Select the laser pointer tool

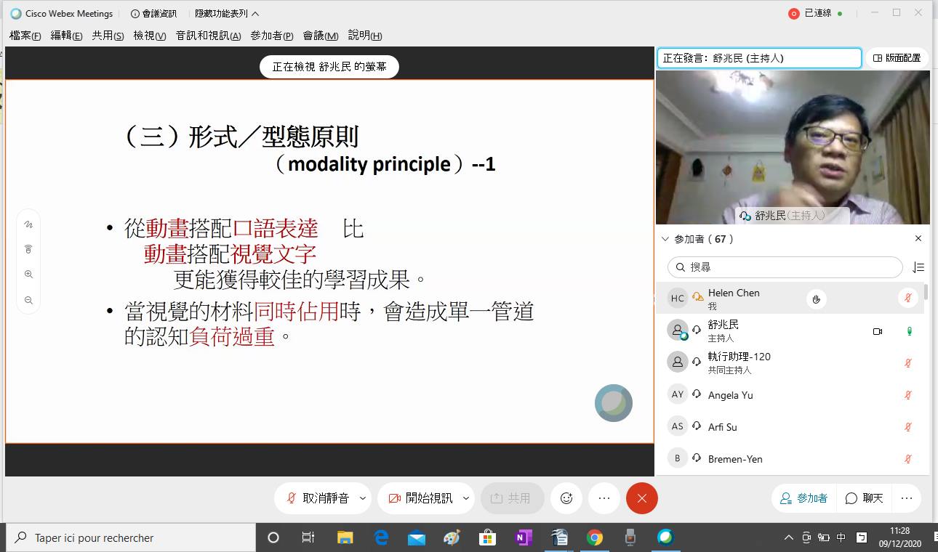28,248
